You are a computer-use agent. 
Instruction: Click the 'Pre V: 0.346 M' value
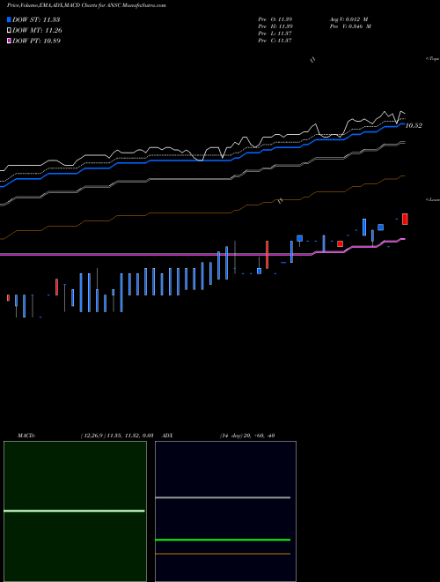pos(350,26)
